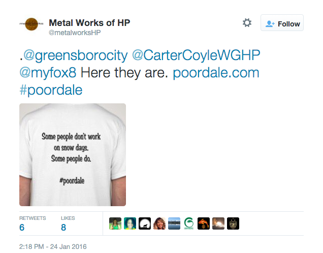Open the black crest shield avatar
The width and height of the screenshot is (323, 253).
(x=233, y=223)
